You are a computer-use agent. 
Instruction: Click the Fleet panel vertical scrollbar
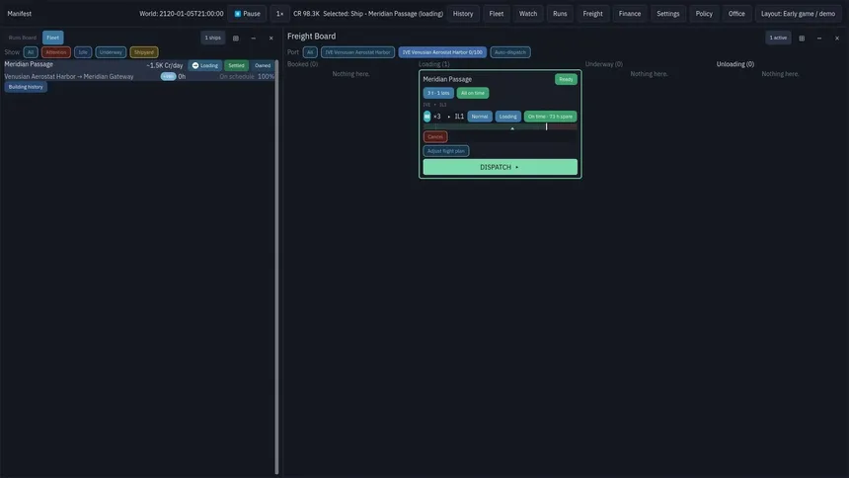(276, 267)
